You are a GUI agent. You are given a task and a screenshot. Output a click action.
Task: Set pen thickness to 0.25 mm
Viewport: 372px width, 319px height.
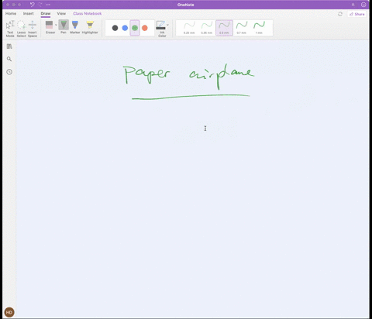(x=189, y=28)
